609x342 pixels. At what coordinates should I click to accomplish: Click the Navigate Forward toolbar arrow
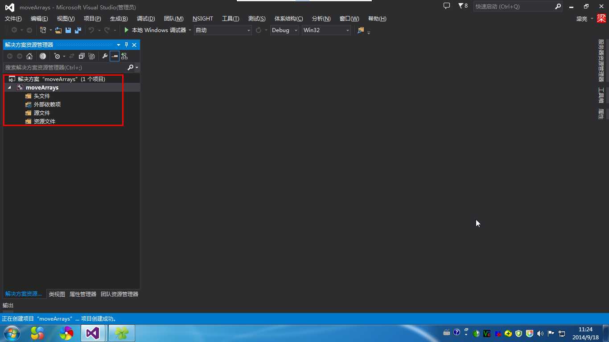29,30
